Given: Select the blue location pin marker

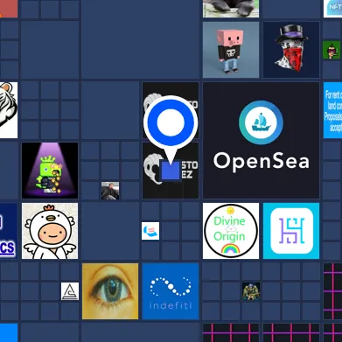Looking at the screenshot, I should click(x=171, y=128).
